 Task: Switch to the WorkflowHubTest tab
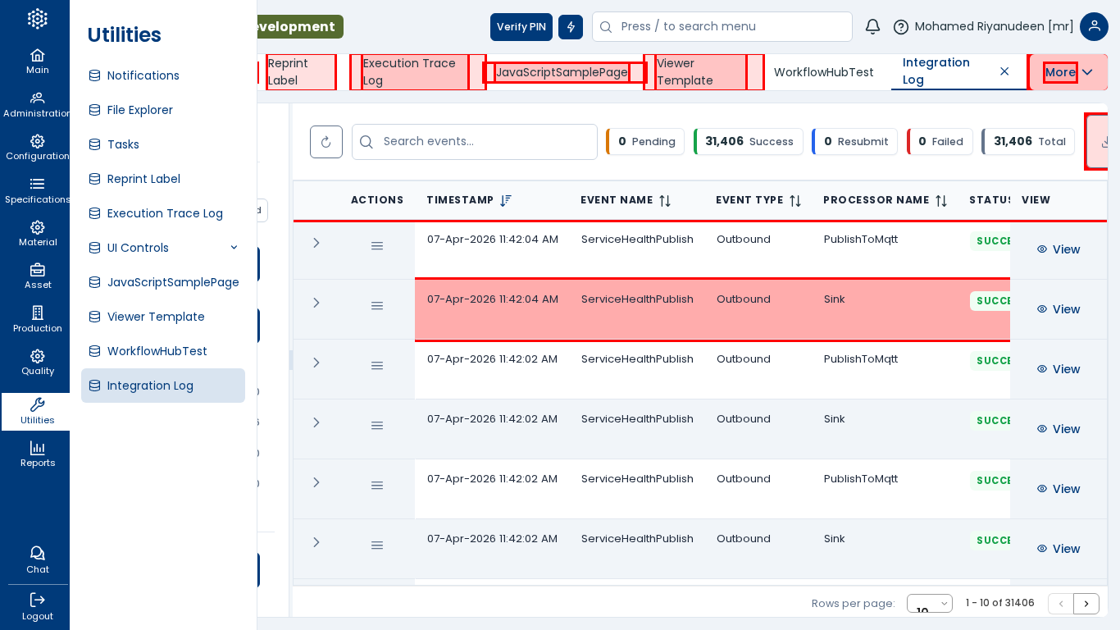[823, 72]
